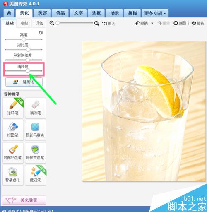The image size is (207, 212).
Task: Click the 对比度 contrast slider handle
Action: click(28, 50)
